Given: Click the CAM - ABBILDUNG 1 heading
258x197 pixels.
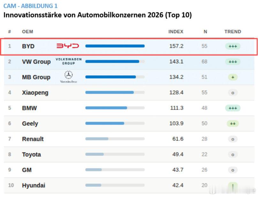Looking at the screenshot, I should [x=30, y=6].
